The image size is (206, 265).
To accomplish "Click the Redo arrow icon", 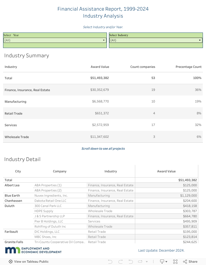I will (121, 261).
